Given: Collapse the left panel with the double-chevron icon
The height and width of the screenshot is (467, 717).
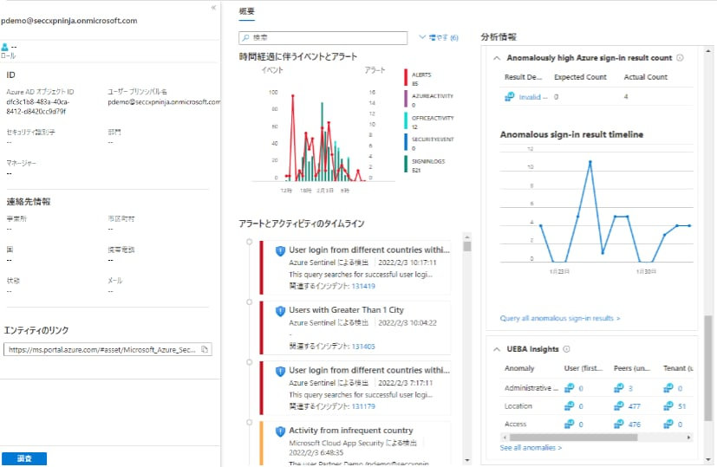Looking at the screenshot, I should tap(213, 7).
